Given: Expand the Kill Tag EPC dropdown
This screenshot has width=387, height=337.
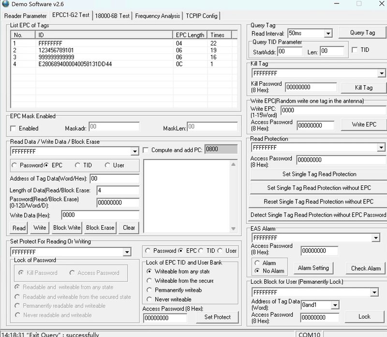Looking at the screenshot, I should 382,74.
